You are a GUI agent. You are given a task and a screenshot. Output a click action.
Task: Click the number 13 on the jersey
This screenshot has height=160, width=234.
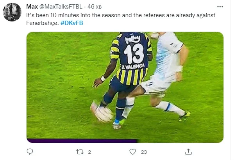pos(134,54)
